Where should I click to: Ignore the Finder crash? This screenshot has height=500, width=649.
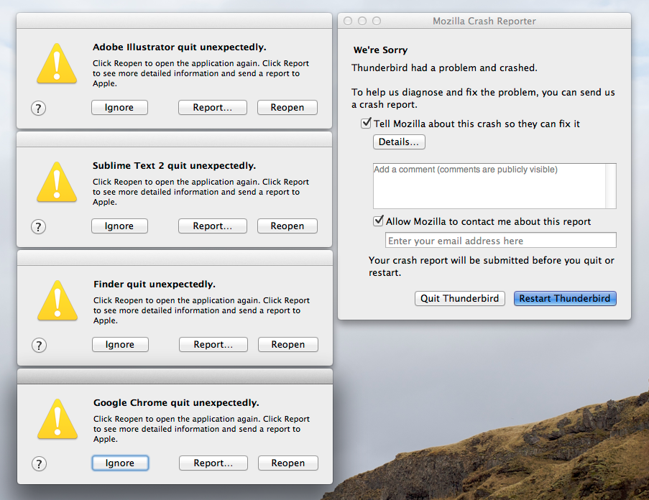120,345
